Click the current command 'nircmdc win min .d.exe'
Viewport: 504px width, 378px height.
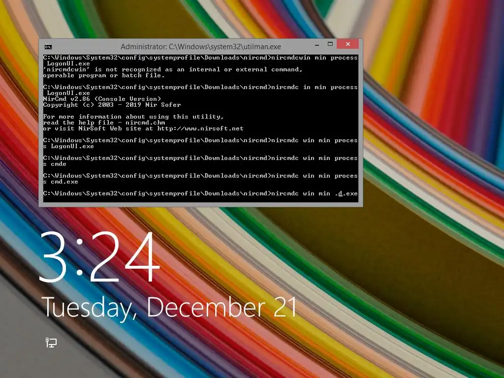tap(315, 193)
